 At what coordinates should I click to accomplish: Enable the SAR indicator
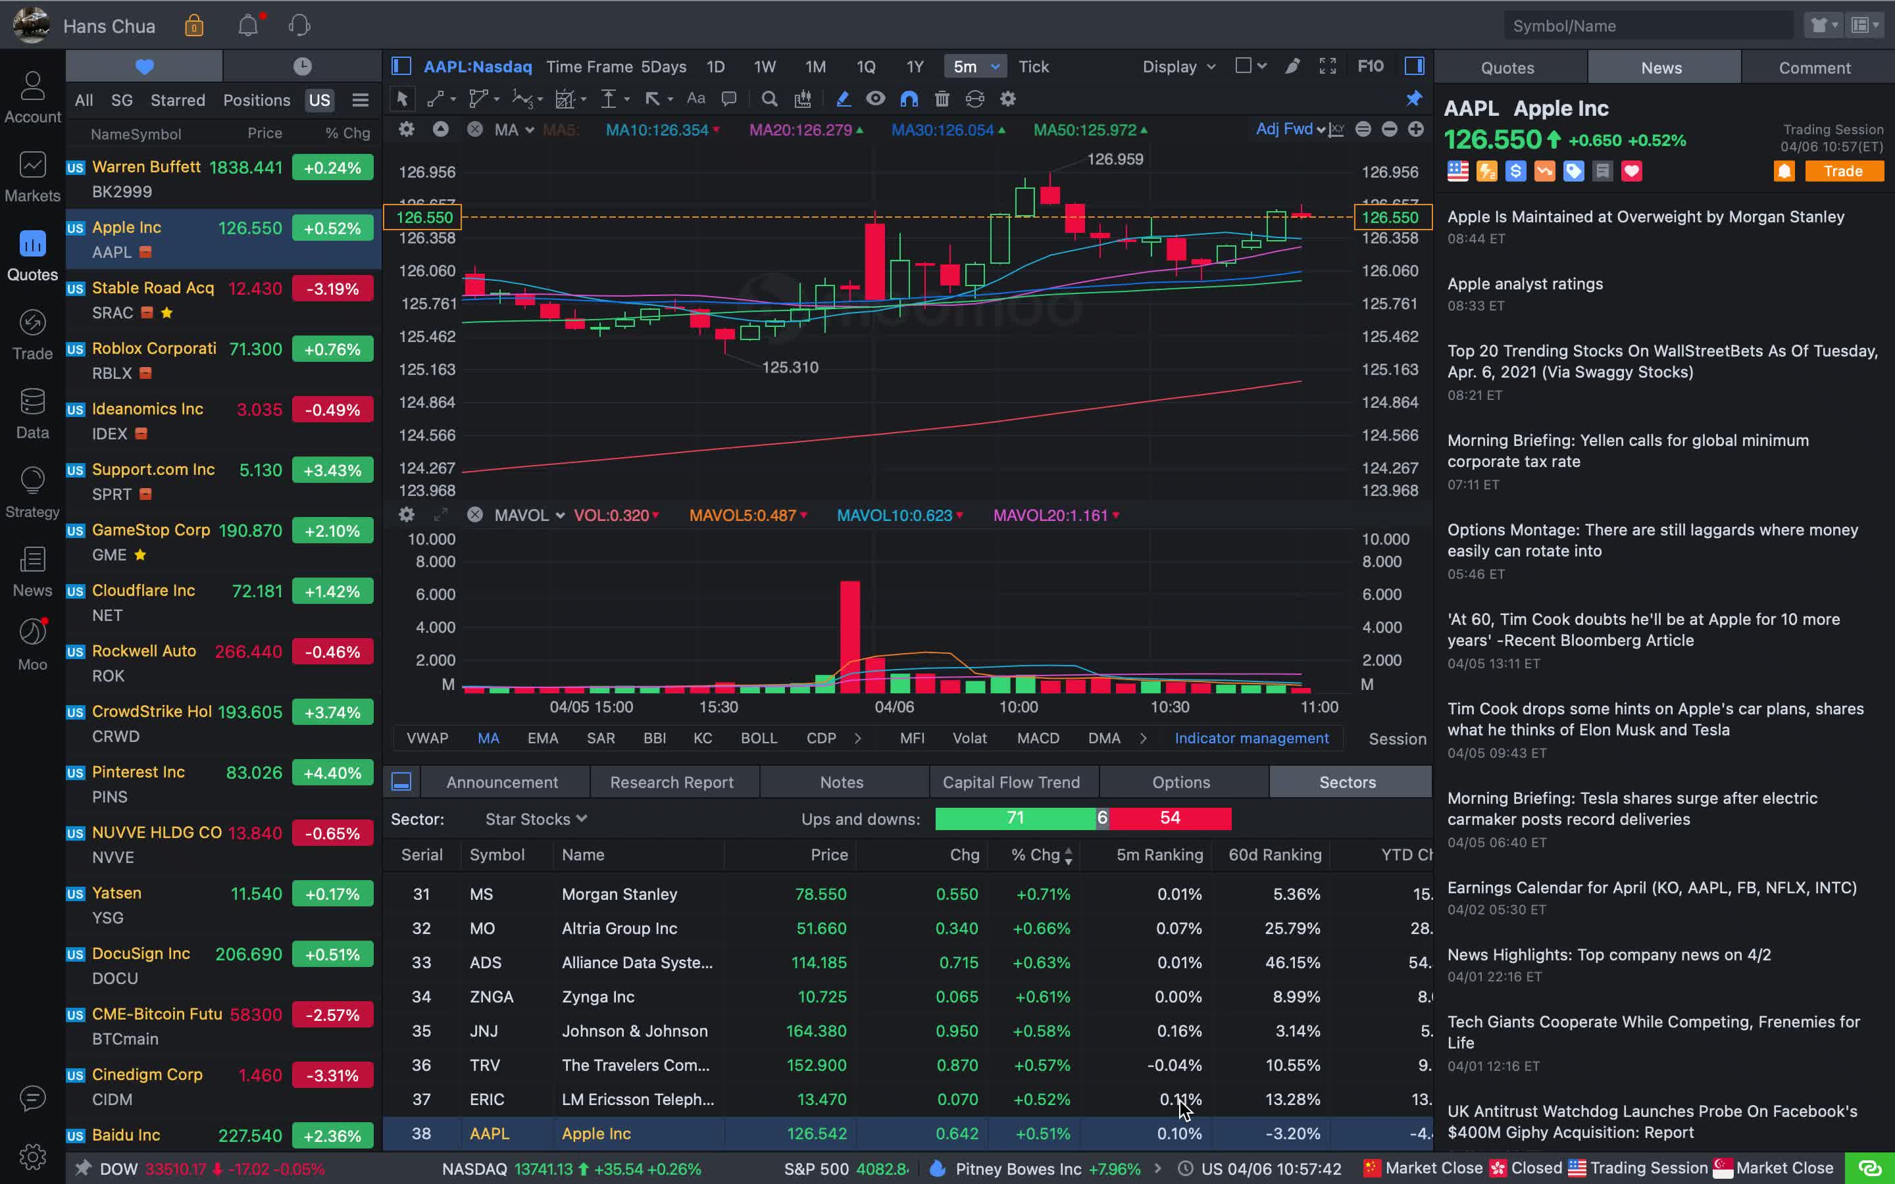(600, 738)
